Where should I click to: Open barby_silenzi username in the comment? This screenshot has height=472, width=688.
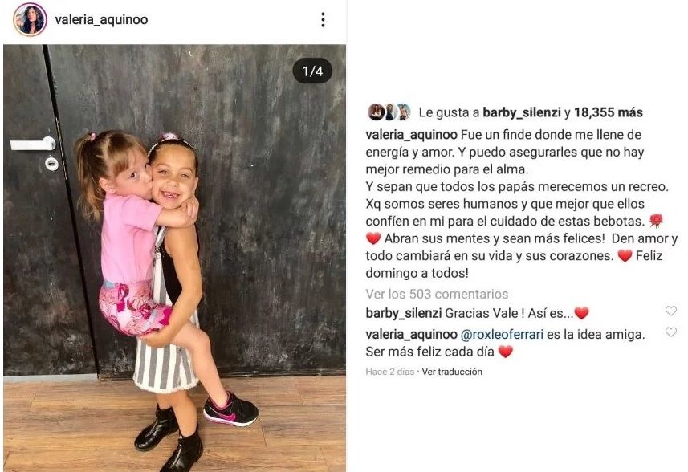[x=404, y=313]
